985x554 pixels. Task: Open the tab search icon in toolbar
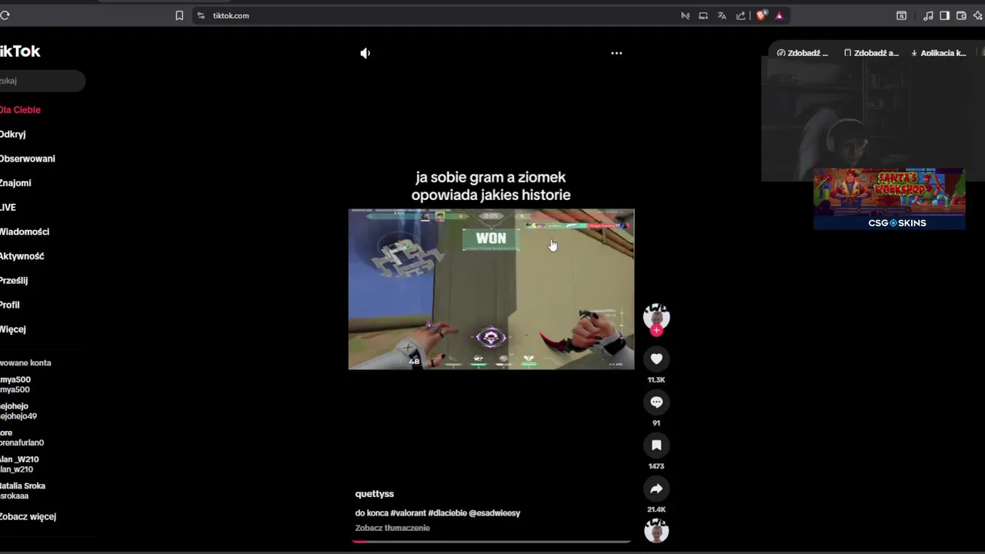pyautogui.click(x=901, y=15)
